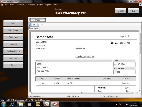The image size is (142, 107).
Task: Click the Action Center flag tray icon
Action: pyautogui.click(x=120, y=104)
